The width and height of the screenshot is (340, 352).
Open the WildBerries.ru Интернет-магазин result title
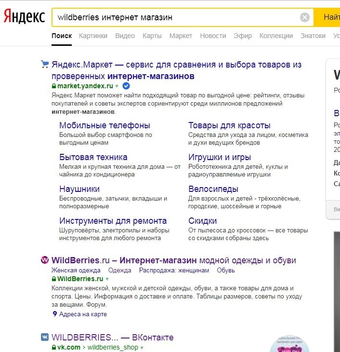pos(173,260)
